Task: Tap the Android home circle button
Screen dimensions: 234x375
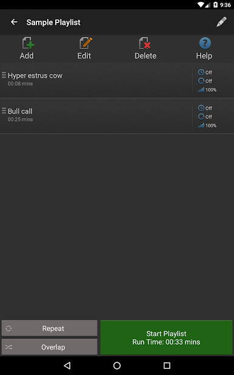Action: [117, 365]
